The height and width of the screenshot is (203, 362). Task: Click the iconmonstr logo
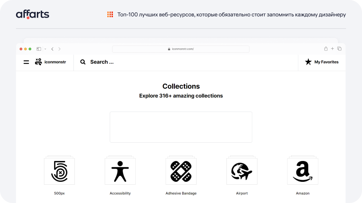pos(50,62)
